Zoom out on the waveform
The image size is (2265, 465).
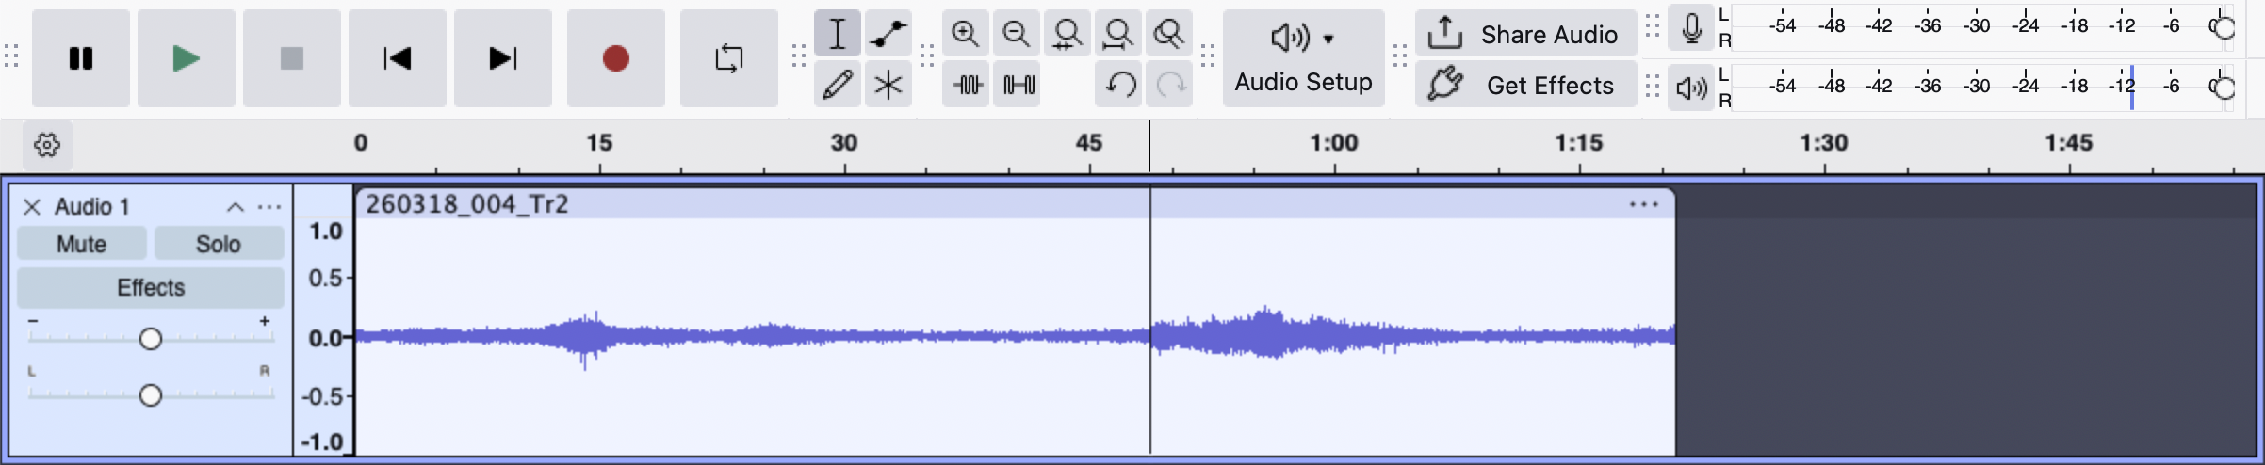click(x=1017, y=34)
